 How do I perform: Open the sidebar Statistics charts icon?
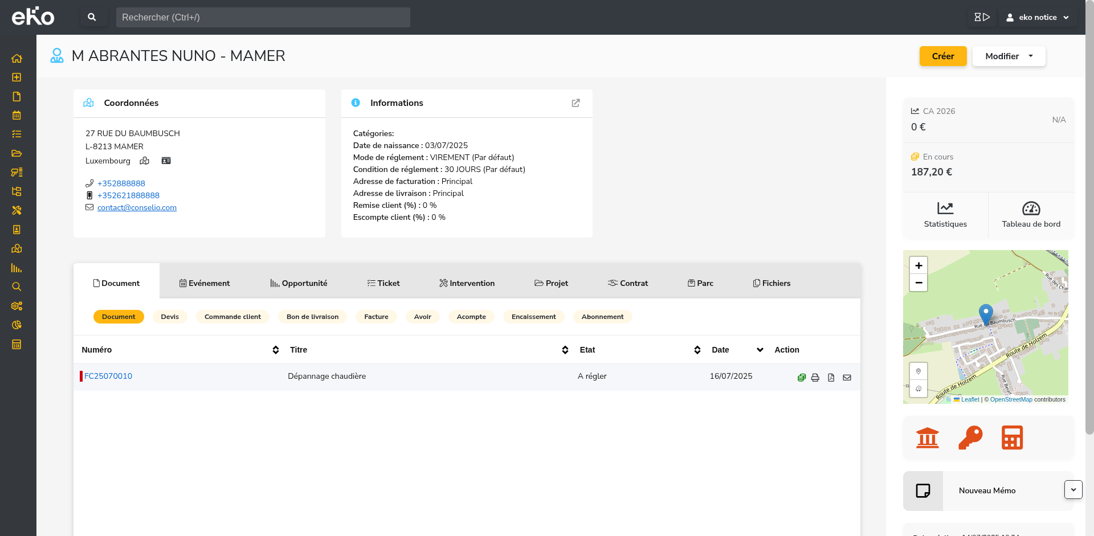click(17, 268)
